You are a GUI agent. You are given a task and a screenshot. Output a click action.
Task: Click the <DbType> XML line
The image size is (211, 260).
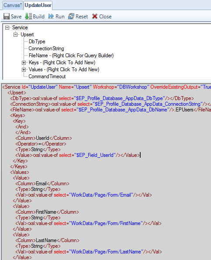pos(102,98)
